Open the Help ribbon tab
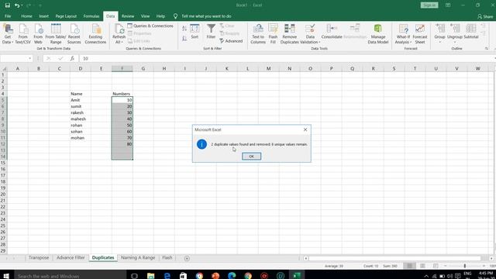Screen dimensions: 496x279 tap(160, 16)
